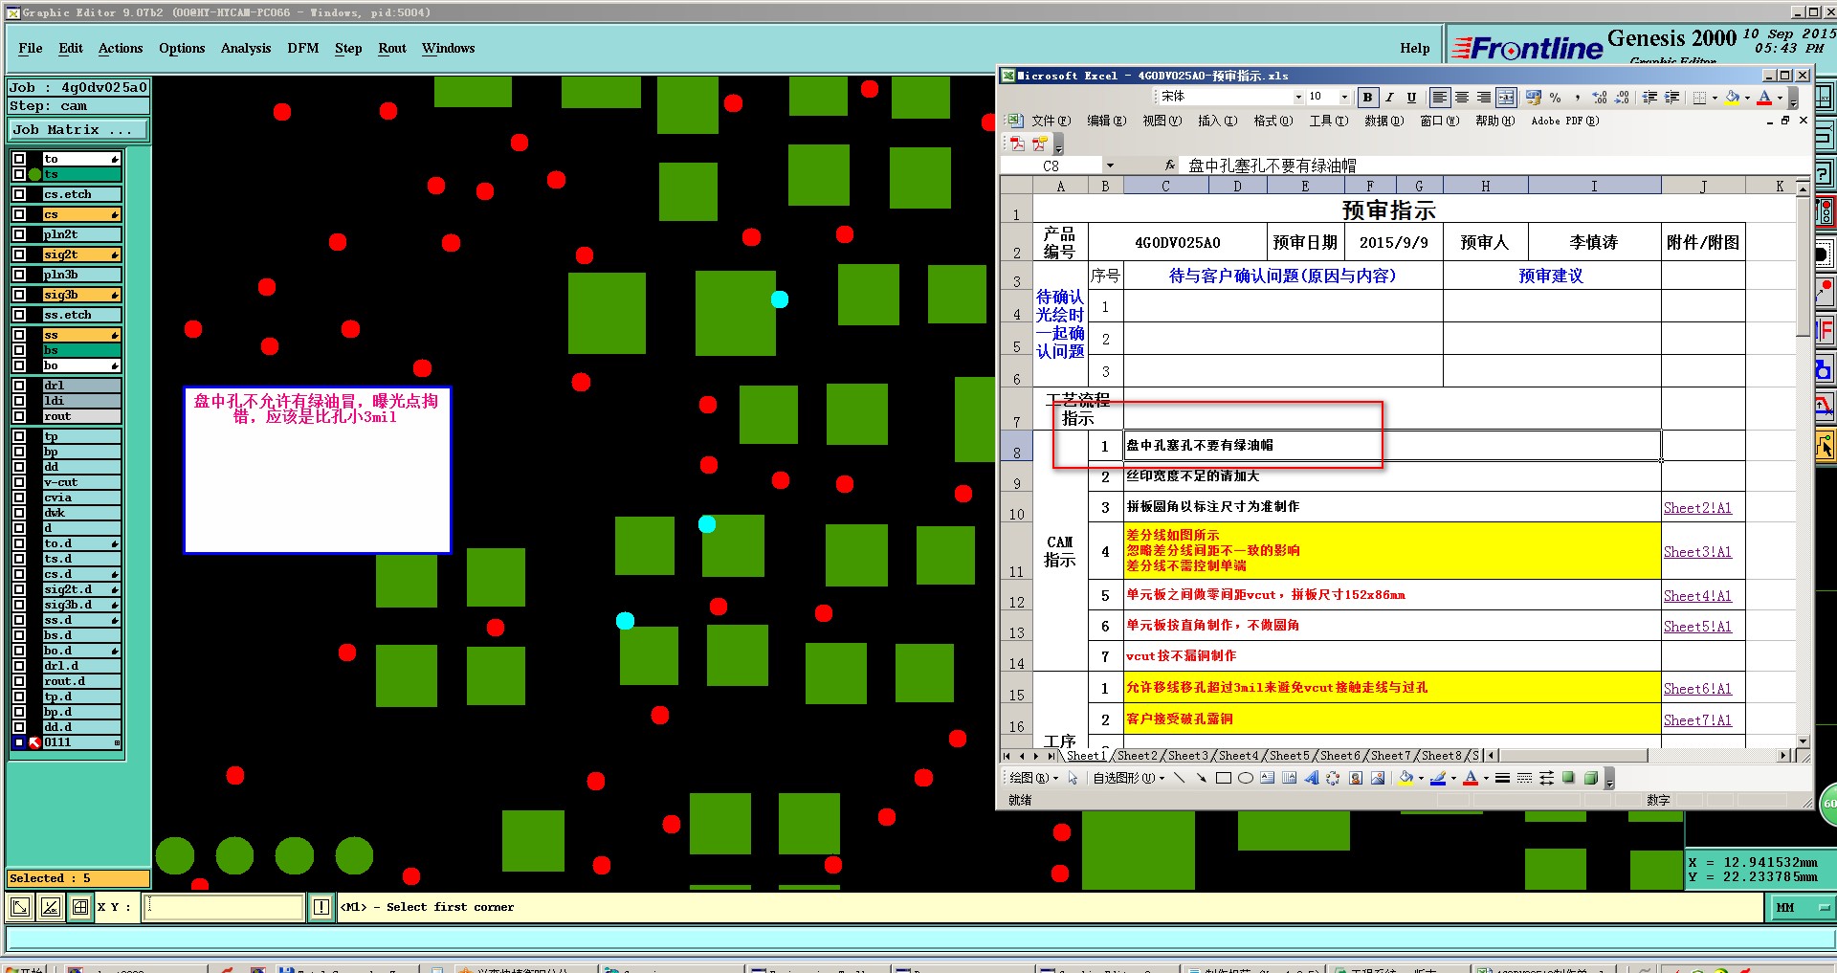Switch to the Sheet6 tab
Viewport: 1837px width, 973px height.
coord(1341,756)
